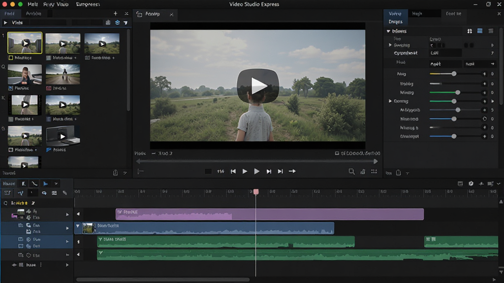Click the long right-arrow button in transport controls
Screen dimensions: 504x283
(x=292, y=171)
